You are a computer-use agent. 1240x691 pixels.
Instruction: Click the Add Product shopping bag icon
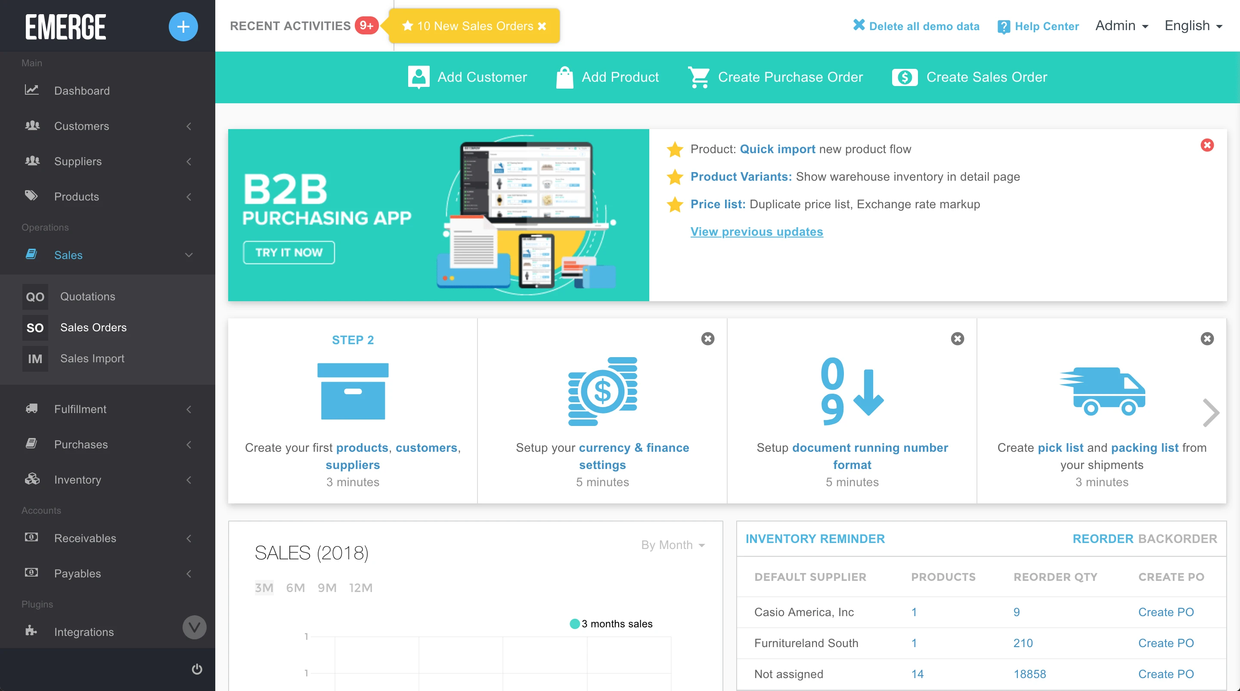(x=564, y=77)
